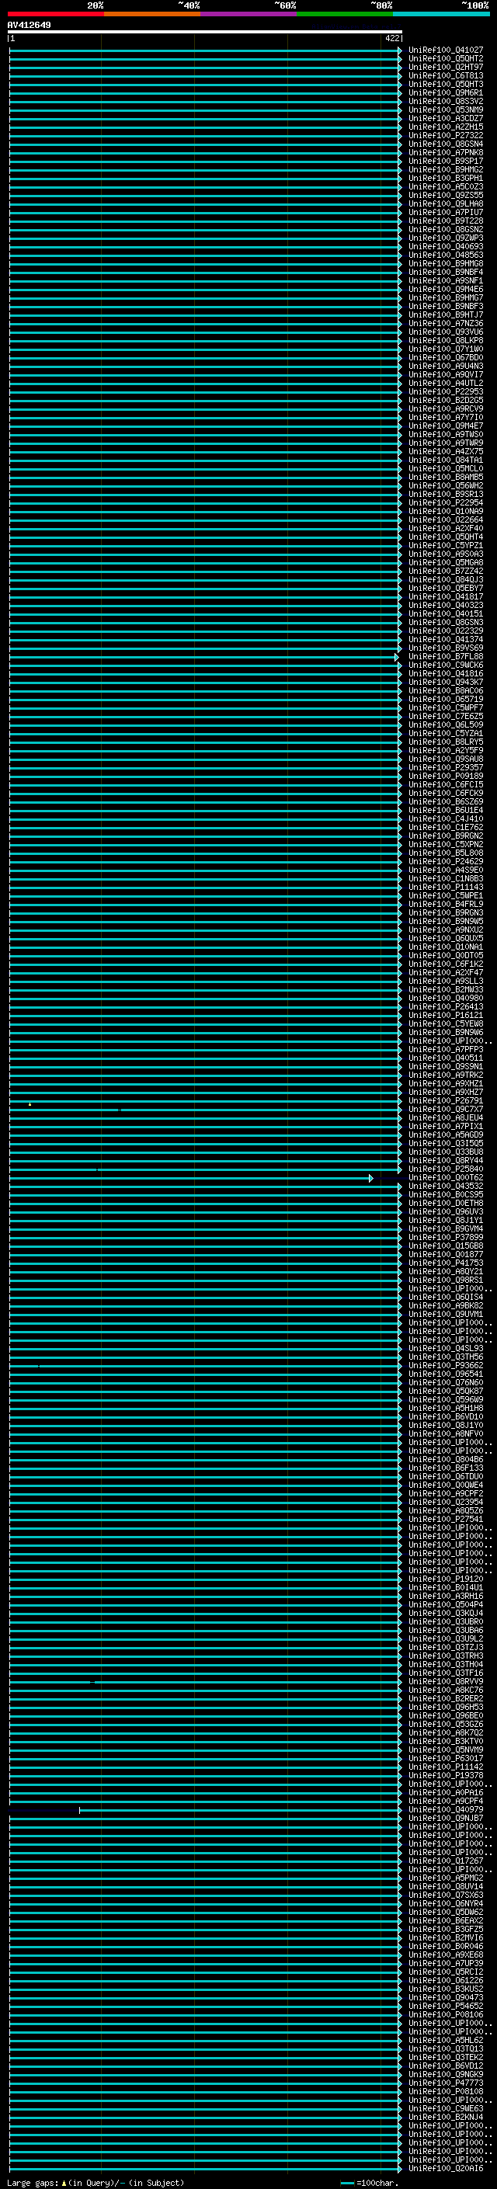Select hit label UniRef100_A7PNK8
The height and width of the screenshot is (2189, 497).
pos(446,152)
